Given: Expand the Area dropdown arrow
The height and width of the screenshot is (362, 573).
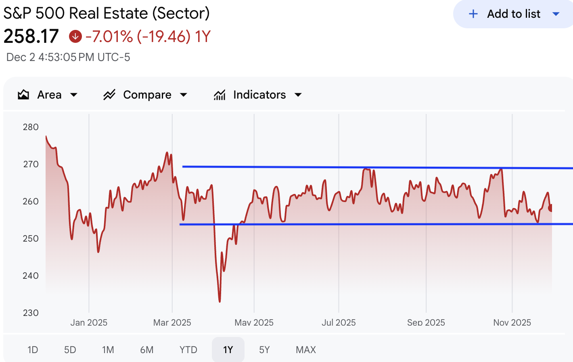Looking at the screenshot, I should point(74,95).
